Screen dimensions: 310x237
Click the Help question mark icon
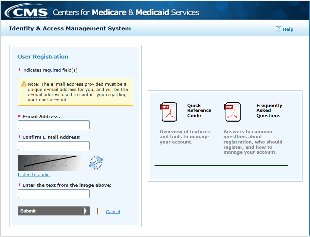278,29
